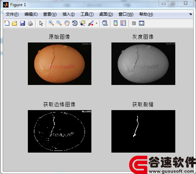Screen dimensions: 196x174
Task: Insert a colorbar via toolbar icon
Action: coord(115,23)
